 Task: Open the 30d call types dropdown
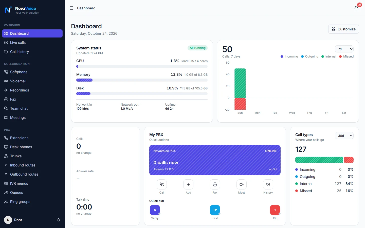[344, 136]
